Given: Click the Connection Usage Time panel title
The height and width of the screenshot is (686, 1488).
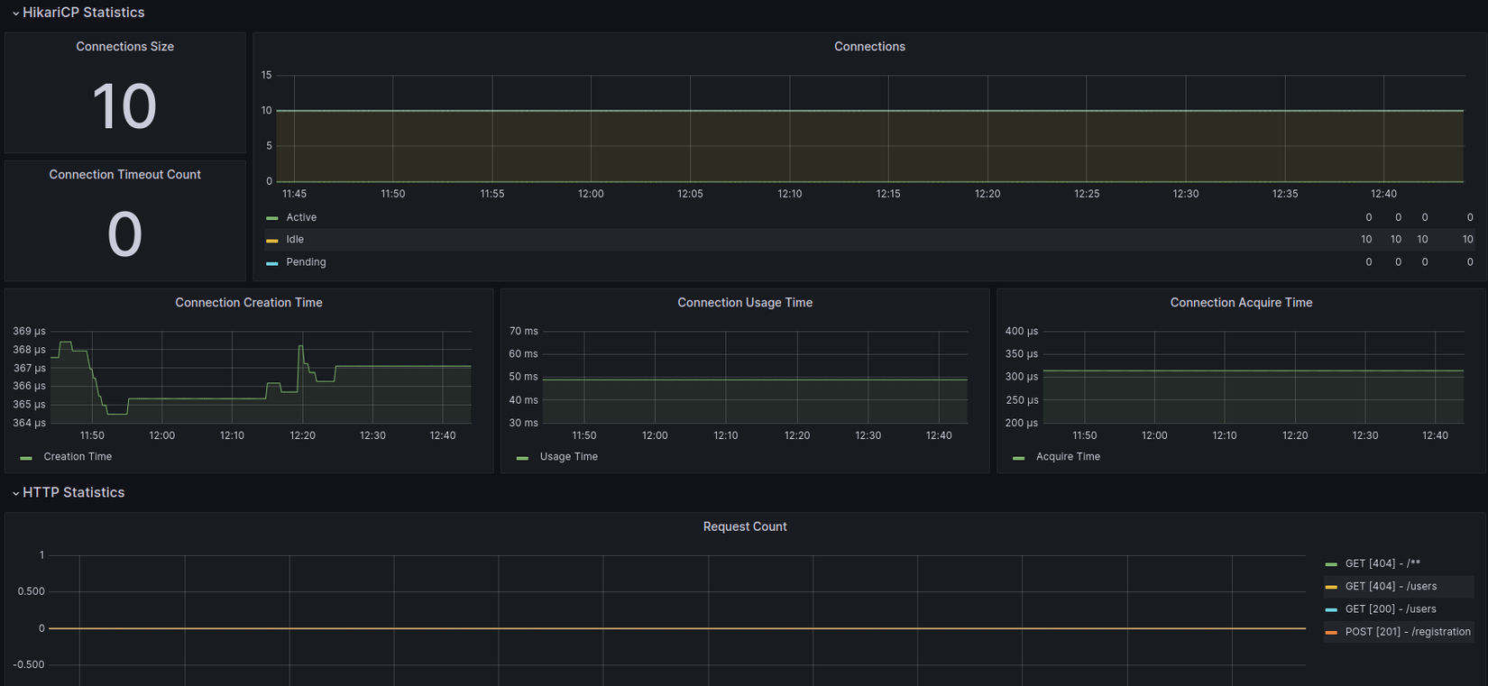Looking at the screenshot, I should coord(744,303).
